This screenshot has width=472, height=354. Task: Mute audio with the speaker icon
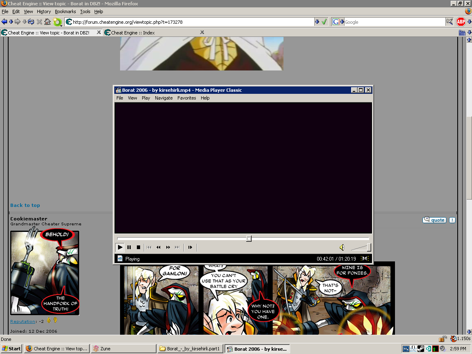(x=342, y=247)
